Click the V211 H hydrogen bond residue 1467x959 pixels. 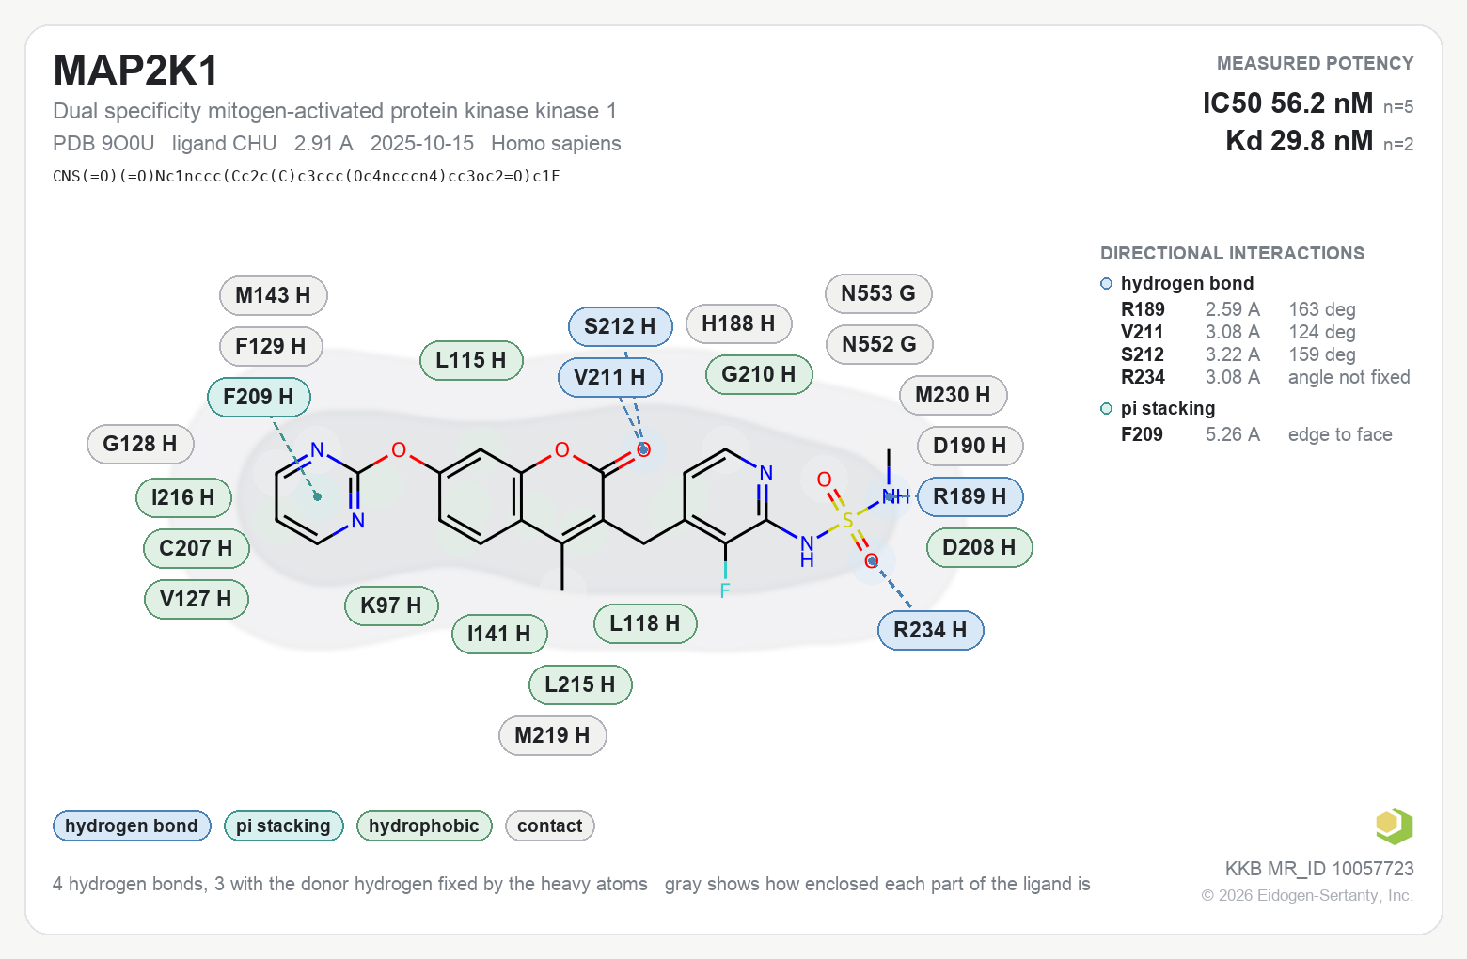[x=609, y=377]
